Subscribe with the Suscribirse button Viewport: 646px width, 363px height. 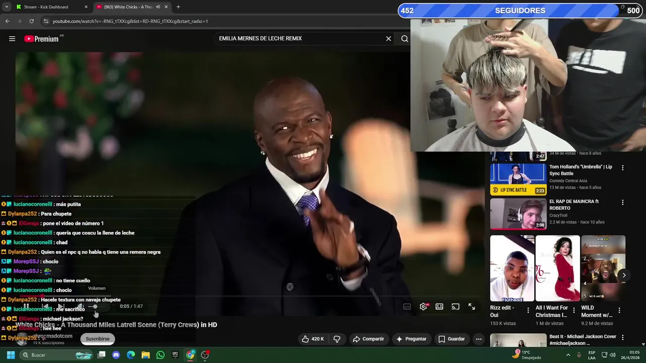click(97, 339)
